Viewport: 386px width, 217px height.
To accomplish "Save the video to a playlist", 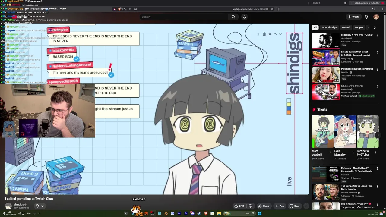I will [x=294, y=206].
